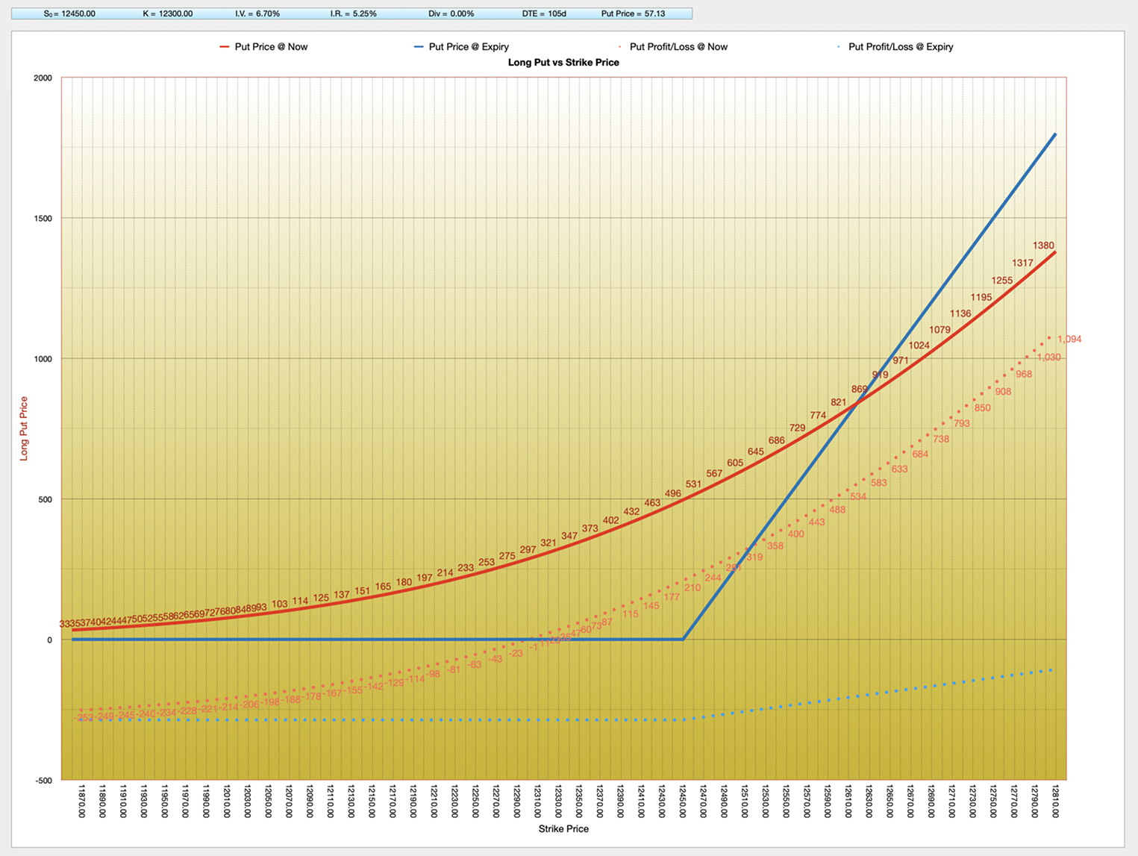Click the S0 = 12450.00 input field
1138x856 pixels.
coord(69,13)
